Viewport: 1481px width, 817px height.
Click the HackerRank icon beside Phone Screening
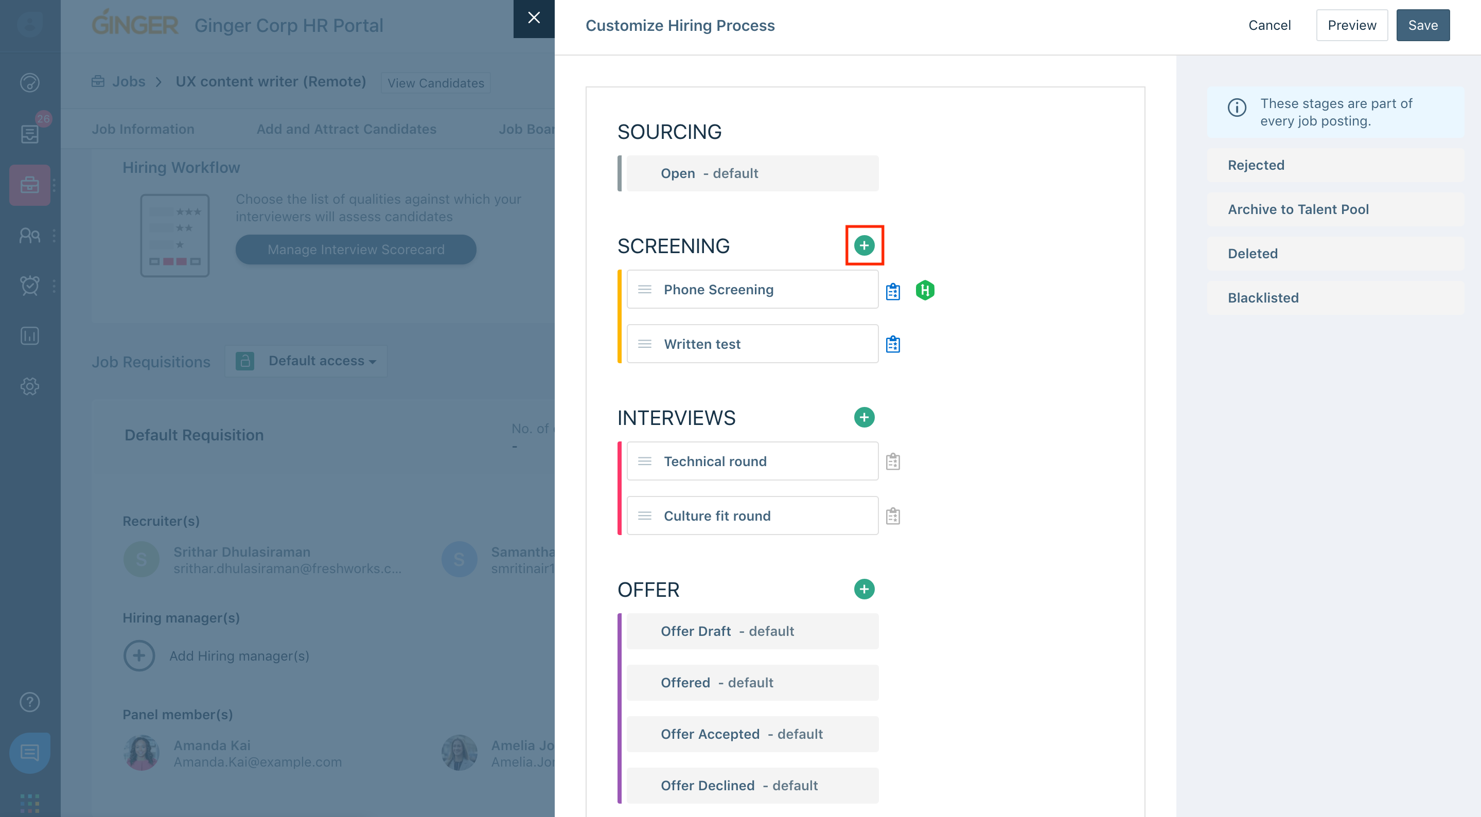[x=925, y=290]
